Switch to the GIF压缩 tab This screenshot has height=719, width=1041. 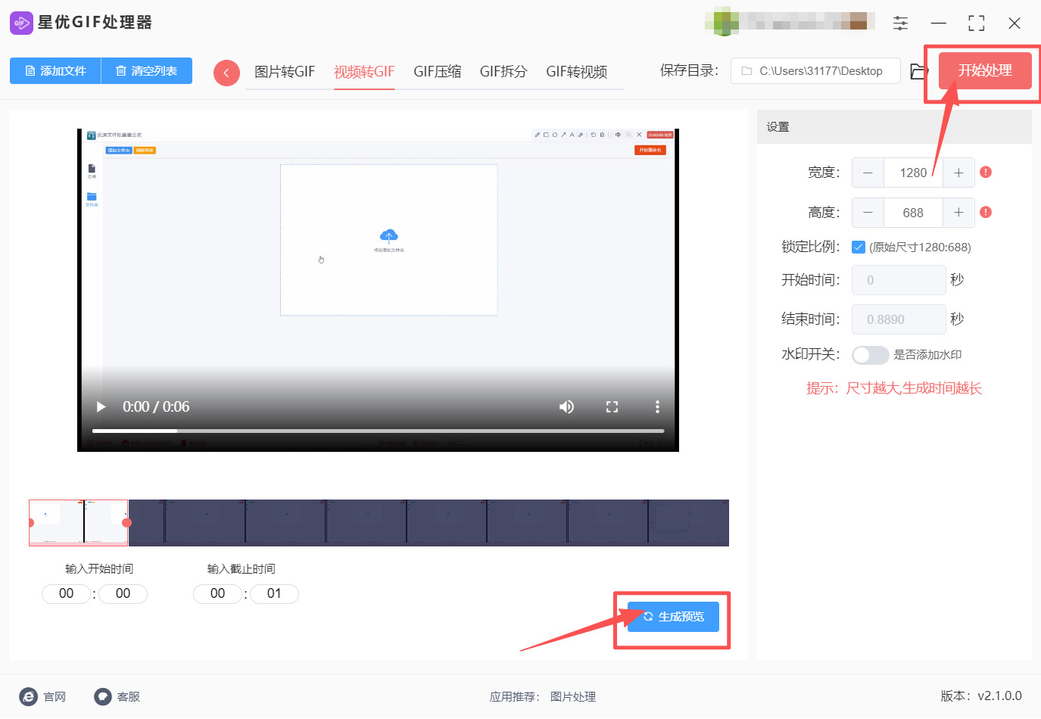click(x=437, y=72)
